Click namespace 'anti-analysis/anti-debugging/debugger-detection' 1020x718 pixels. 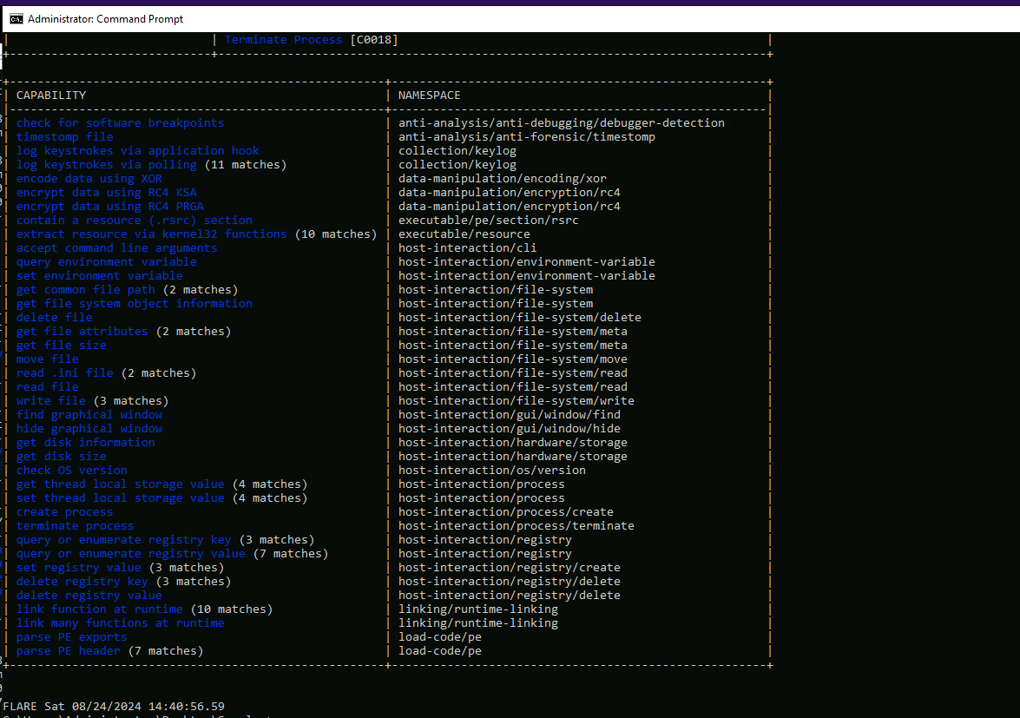[562, 123]
